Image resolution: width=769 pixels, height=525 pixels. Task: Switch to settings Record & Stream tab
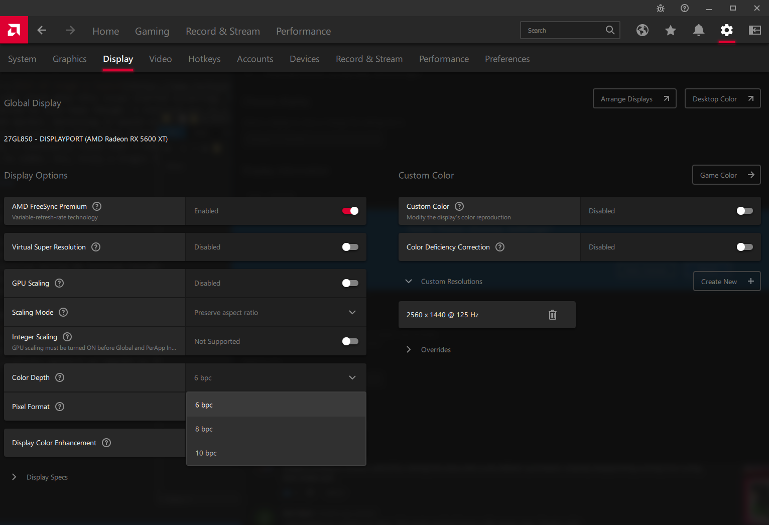(x=369, y=59)
